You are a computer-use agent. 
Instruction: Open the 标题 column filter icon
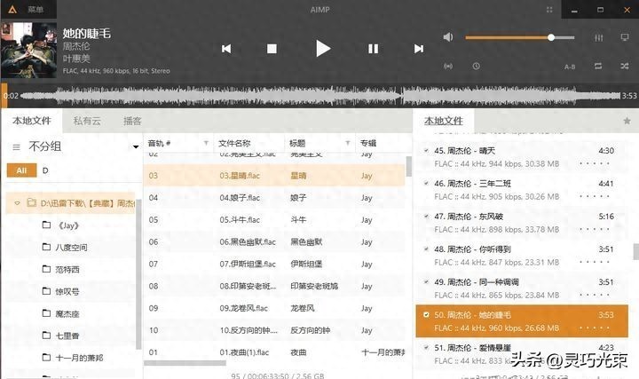[348, 143]
